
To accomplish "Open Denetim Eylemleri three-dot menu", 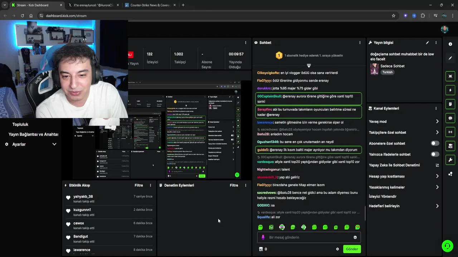I will coord(245,185).
